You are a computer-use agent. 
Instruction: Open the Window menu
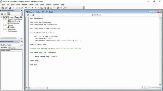(56, 5)
